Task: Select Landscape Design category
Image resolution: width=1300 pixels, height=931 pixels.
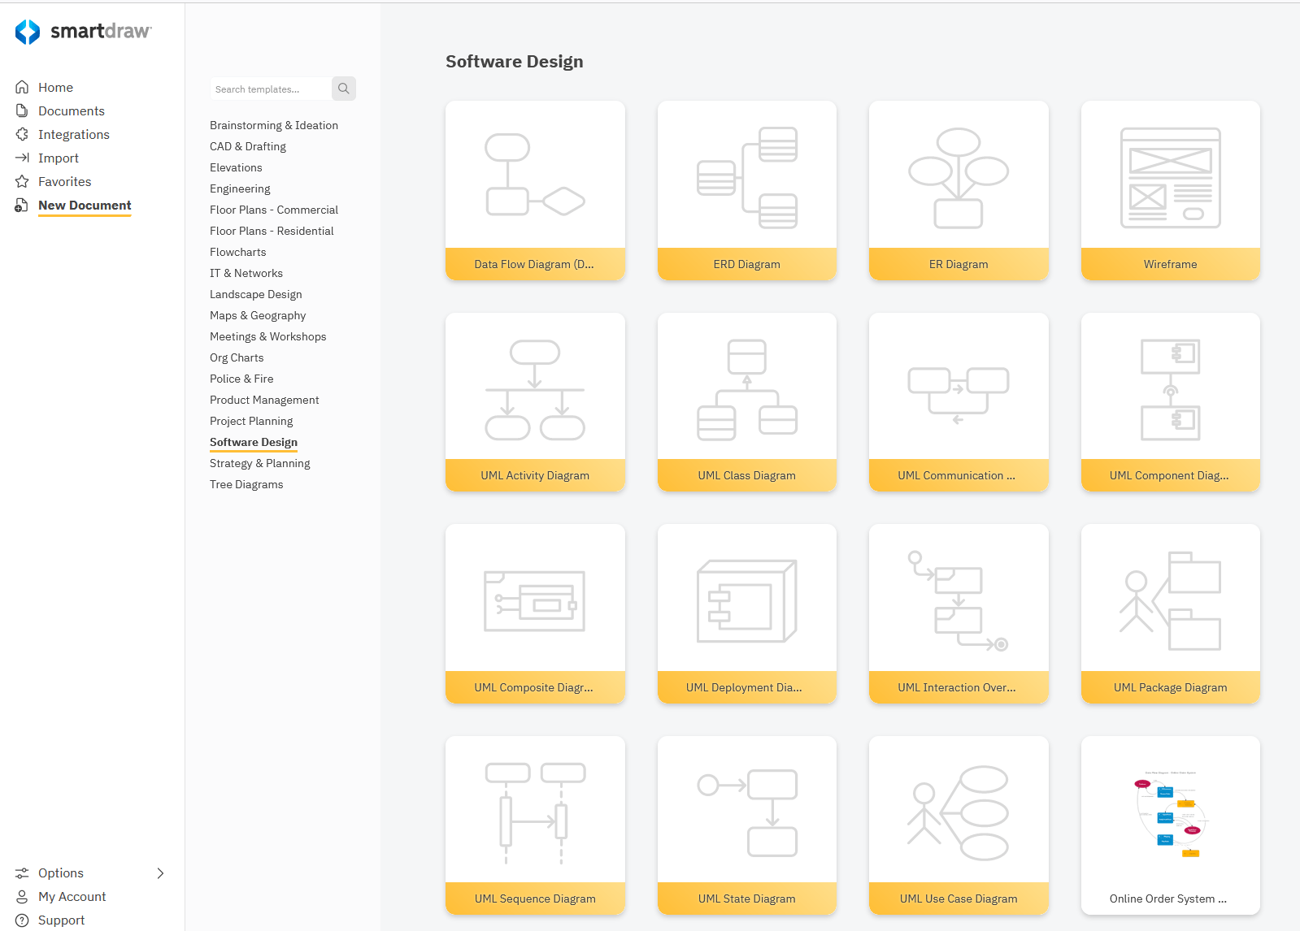Action: click(x=256, y=294)
